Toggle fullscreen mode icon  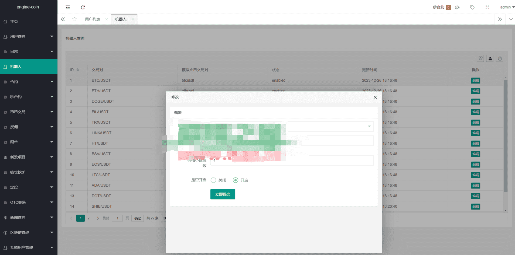487,7
